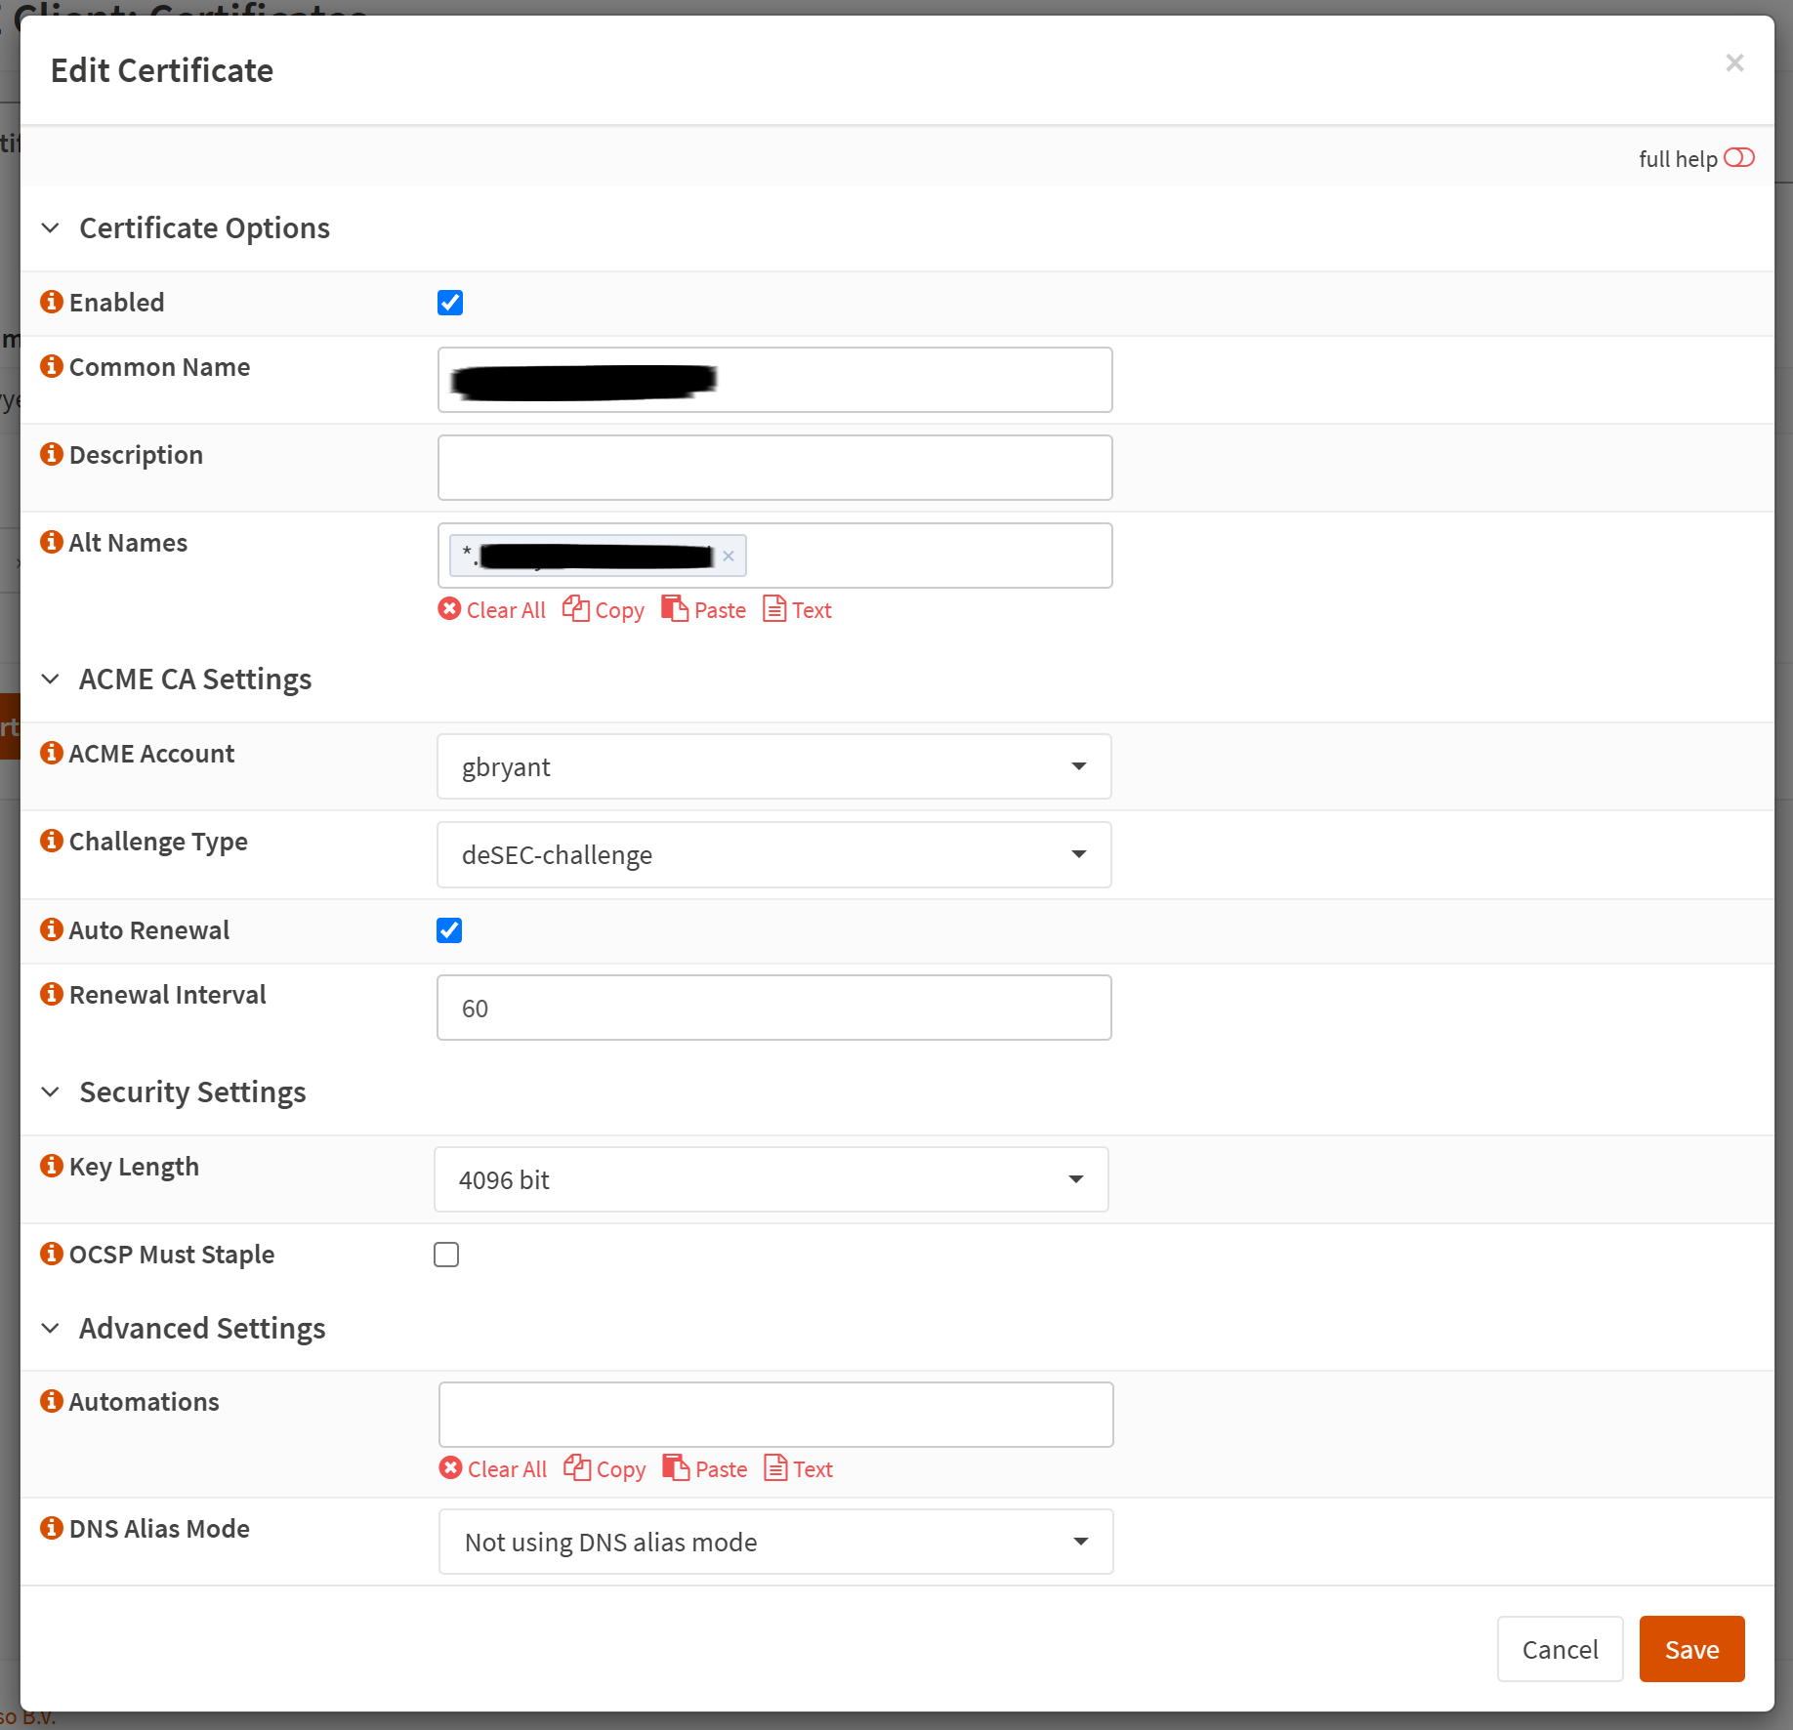Show help for Challenge Type
The height and width of the screenshot is (1730, 1793).
(52, 841)
